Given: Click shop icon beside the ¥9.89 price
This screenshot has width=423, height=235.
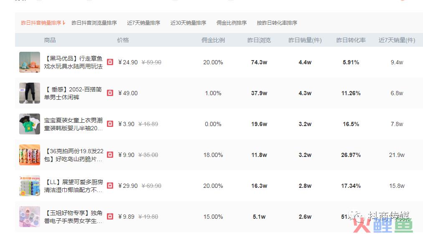Looking at the screenshot, I should pyautogui.click(x=110, y=216).
